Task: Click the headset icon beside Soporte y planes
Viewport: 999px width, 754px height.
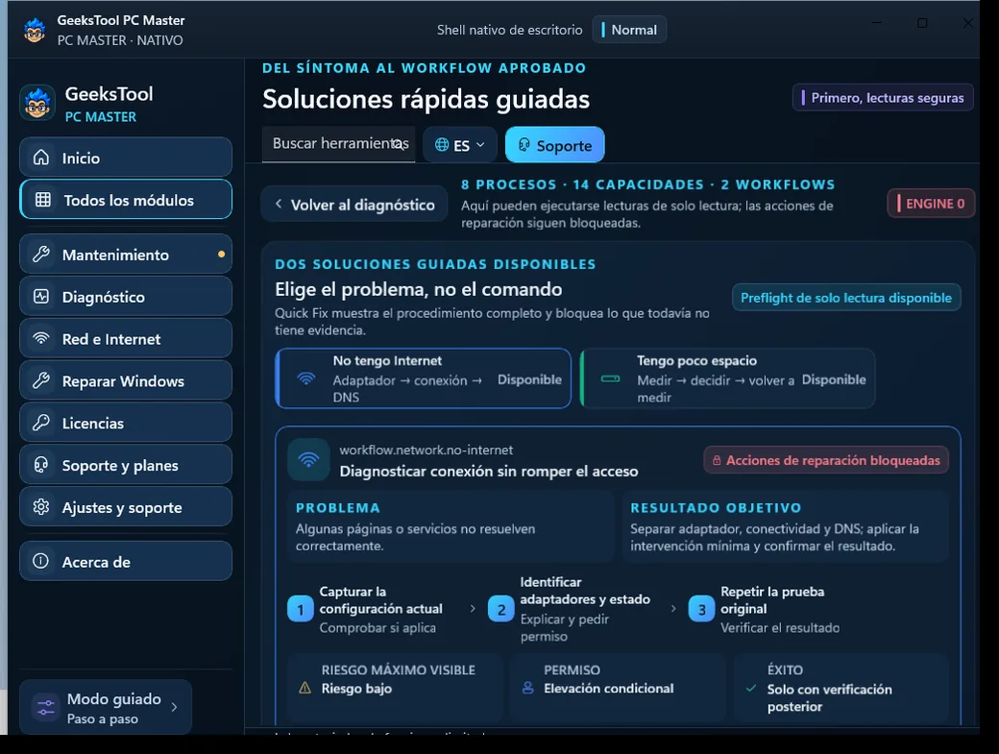Action: pyautogui.click(x=41, y=464)
